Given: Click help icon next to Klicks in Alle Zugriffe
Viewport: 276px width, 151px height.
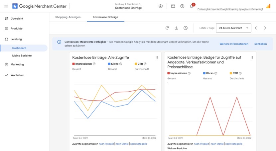Looking at the screenshot, I should (x=121, y=64).
